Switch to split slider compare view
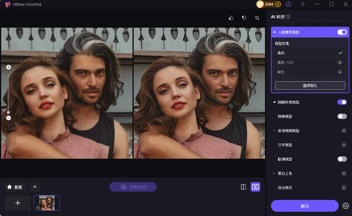 point(244,187)
